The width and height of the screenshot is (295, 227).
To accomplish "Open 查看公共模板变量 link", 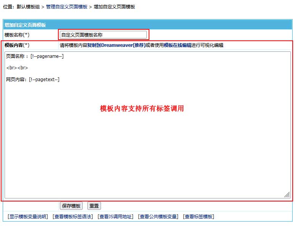I will tap(158, 217).
